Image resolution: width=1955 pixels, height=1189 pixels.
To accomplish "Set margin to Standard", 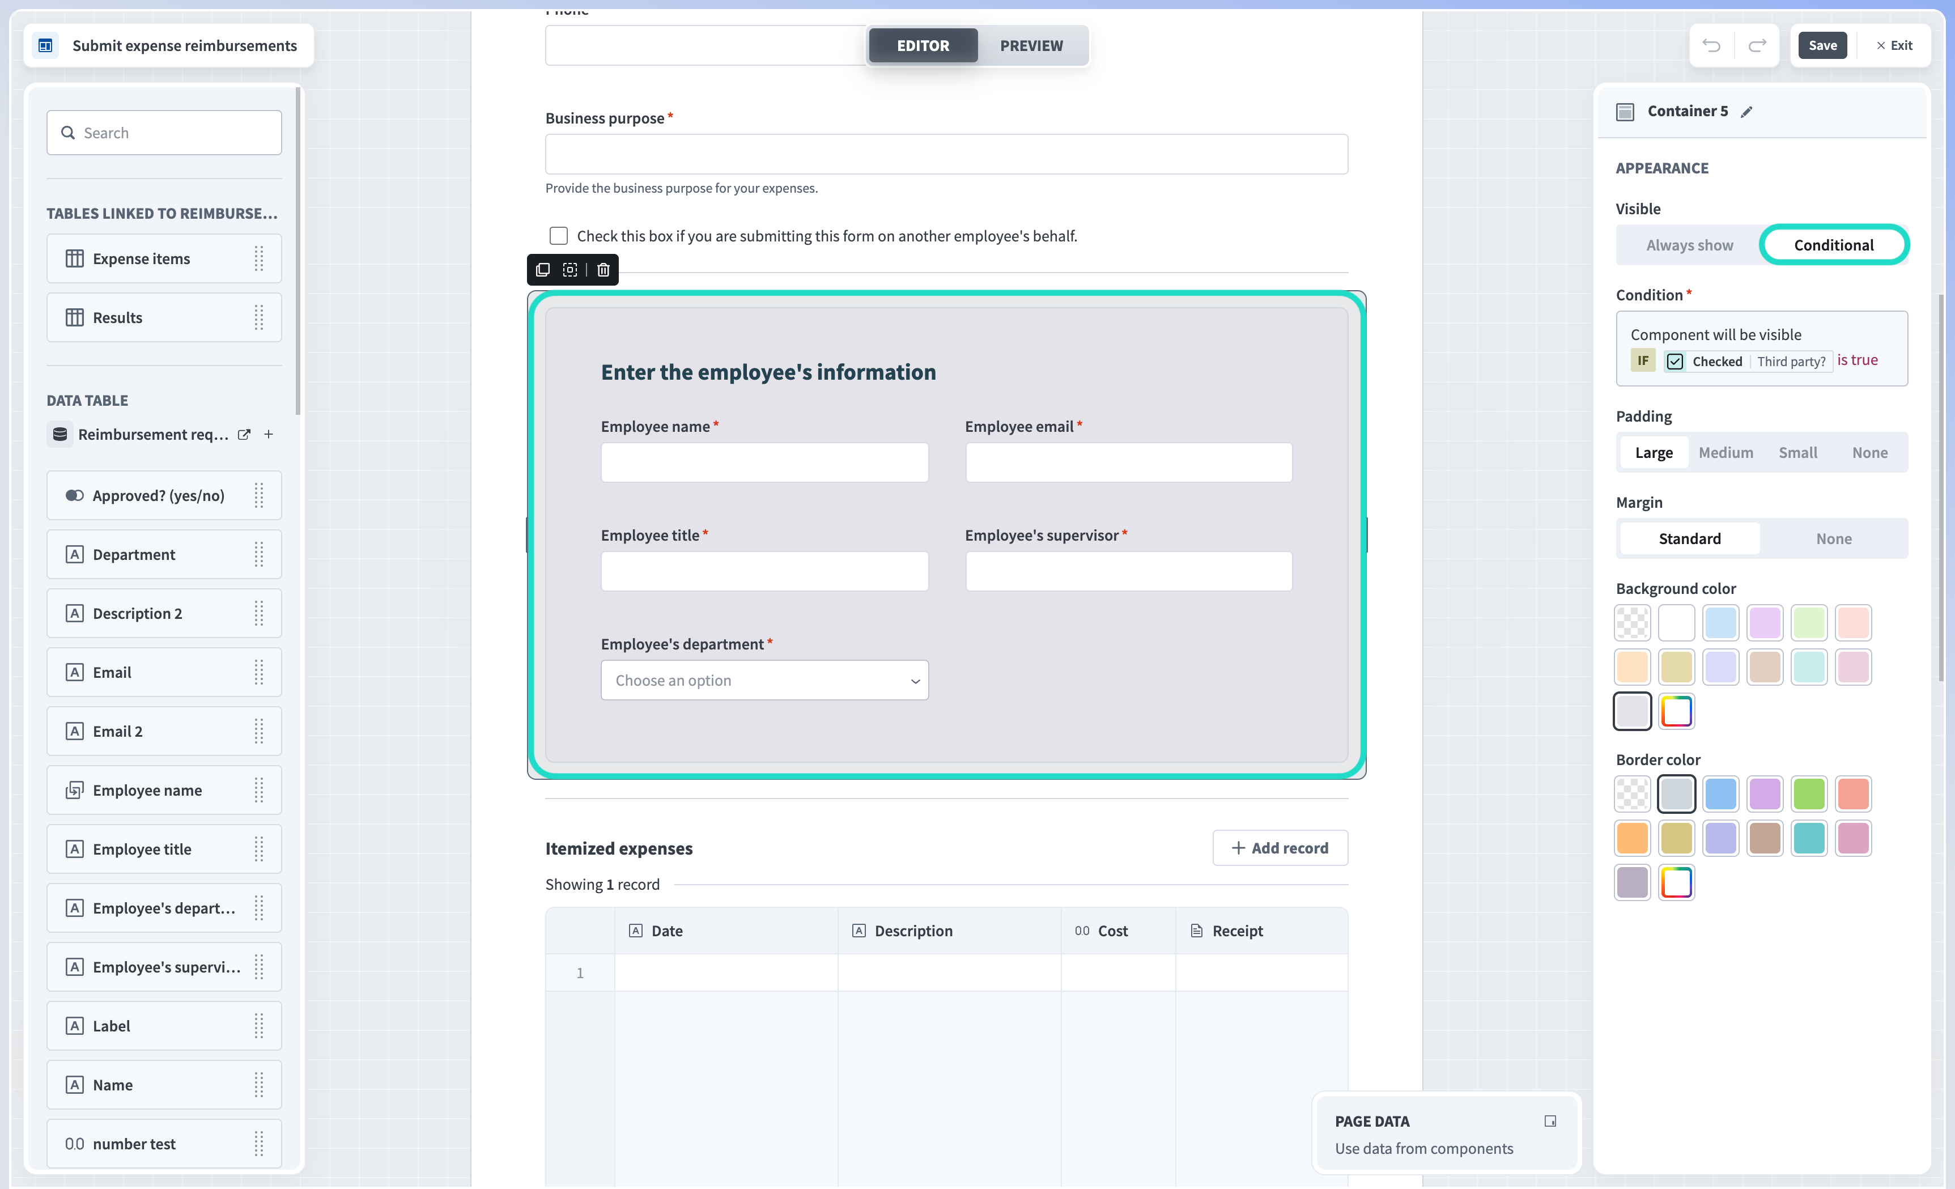I will [x=1690, y=539].
